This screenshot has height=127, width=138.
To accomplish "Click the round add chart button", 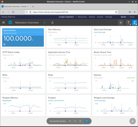I will (x=132, y=121).
